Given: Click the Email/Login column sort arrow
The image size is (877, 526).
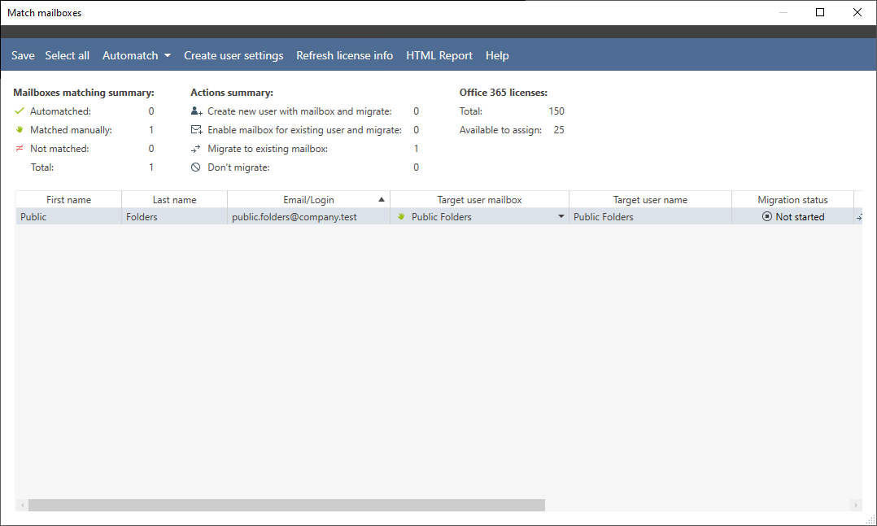Looking at the screenshot, I should 382,199.
